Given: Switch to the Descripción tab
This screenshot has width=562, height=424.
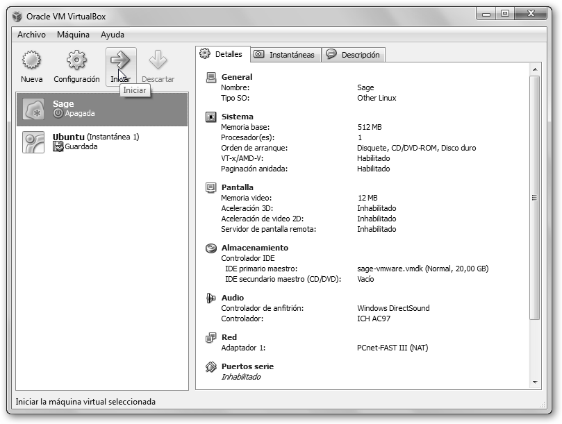Looking at the screenshot, I should (354, 55).
